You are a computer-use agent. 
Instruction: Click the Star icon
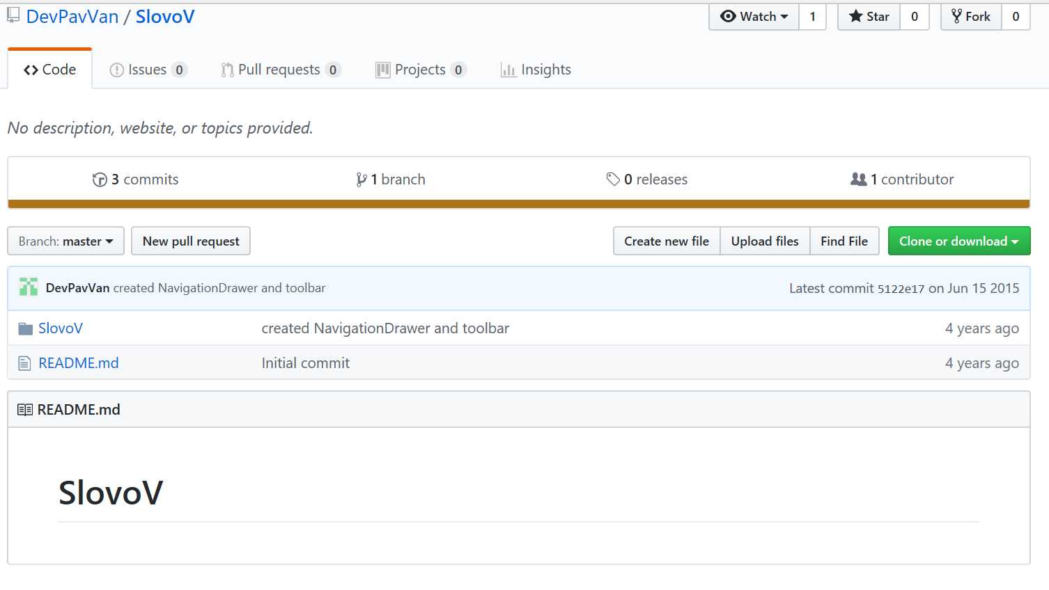855,17
